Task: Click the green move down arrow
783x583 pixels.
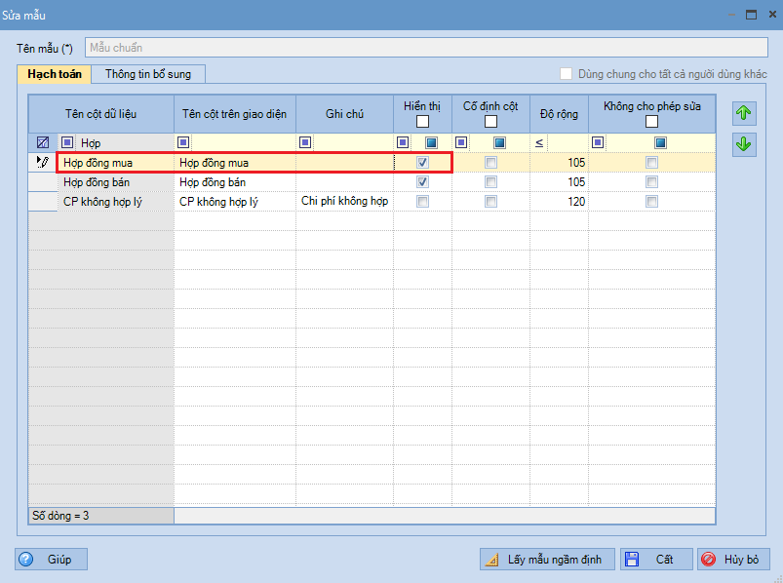Action: (744, 144)
